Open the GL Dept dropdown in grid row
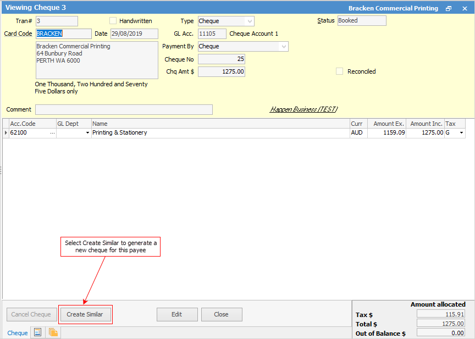The image size is (475, 339). click(x=87, y=133)
